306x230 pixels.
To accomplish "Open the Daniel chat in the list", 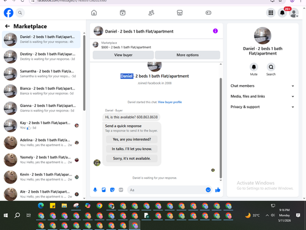I will (x=41, y=39).
